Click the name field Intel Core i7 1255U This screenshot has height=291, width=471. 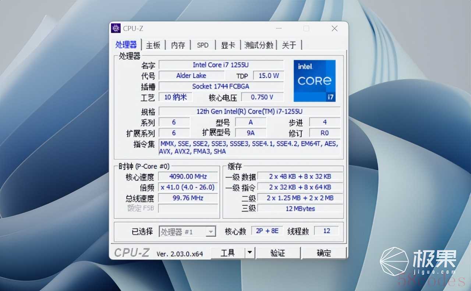point(221,65)
